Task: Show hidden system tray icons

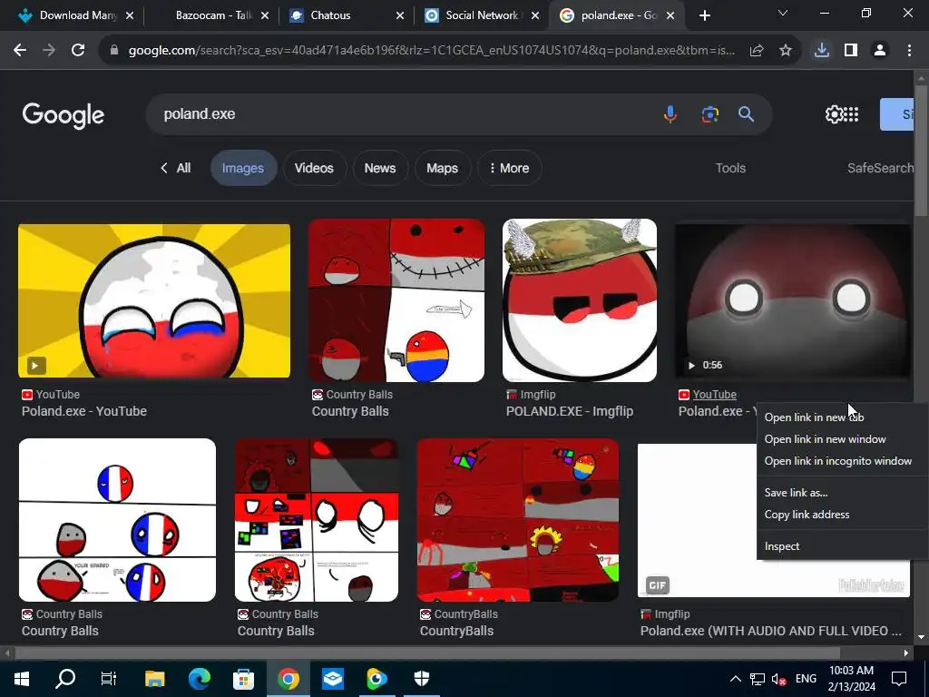Action: click(x=735, y=679)
